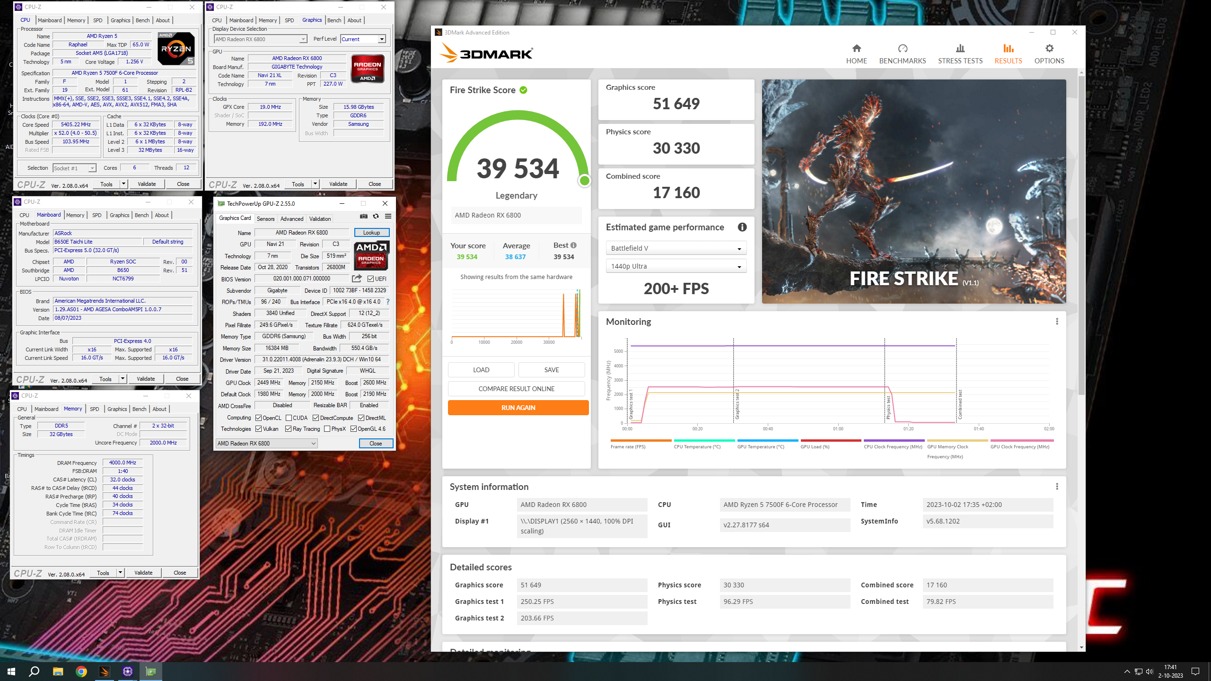Toggle the Ray Tracing checkbox in GPU-Z
The height and width of the screenshot is (681, 1211).
288,429
